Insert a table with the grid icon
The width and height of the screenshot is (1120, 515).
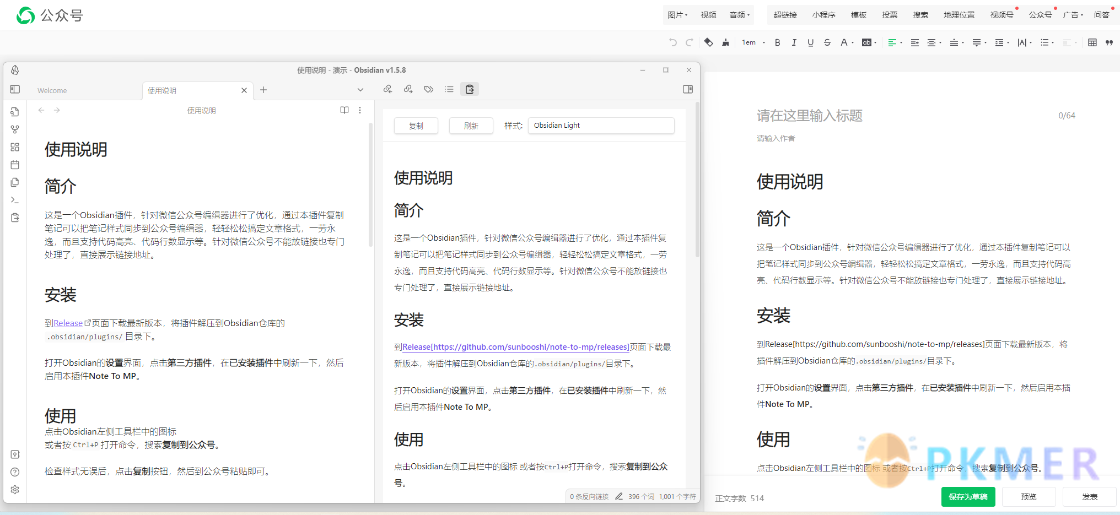(1092, 42)
